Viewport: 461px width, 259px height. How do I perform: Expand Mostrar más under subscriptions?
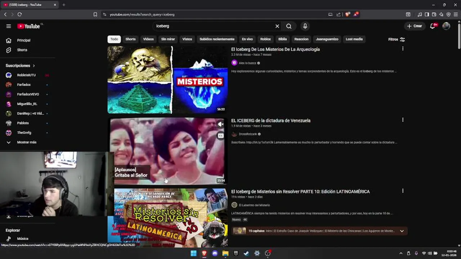click(x=27, y=142)
